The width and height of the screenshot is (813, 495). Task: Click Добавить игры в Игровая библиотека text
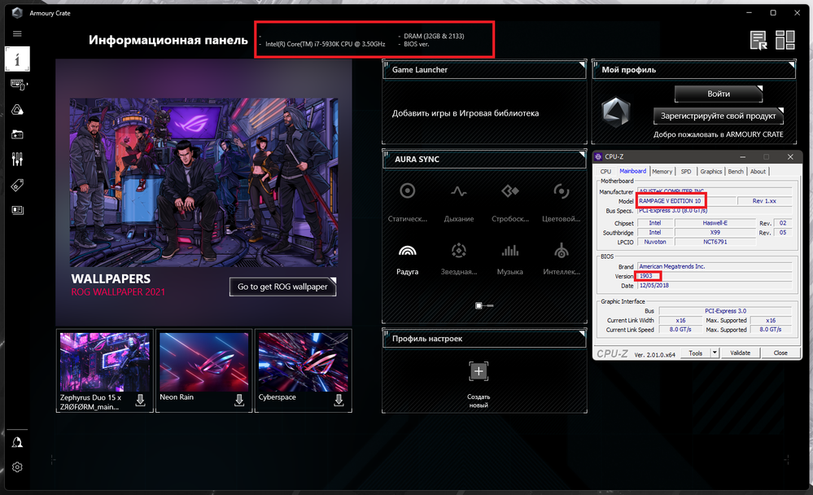pyautogui.click(x=465, y=113)
